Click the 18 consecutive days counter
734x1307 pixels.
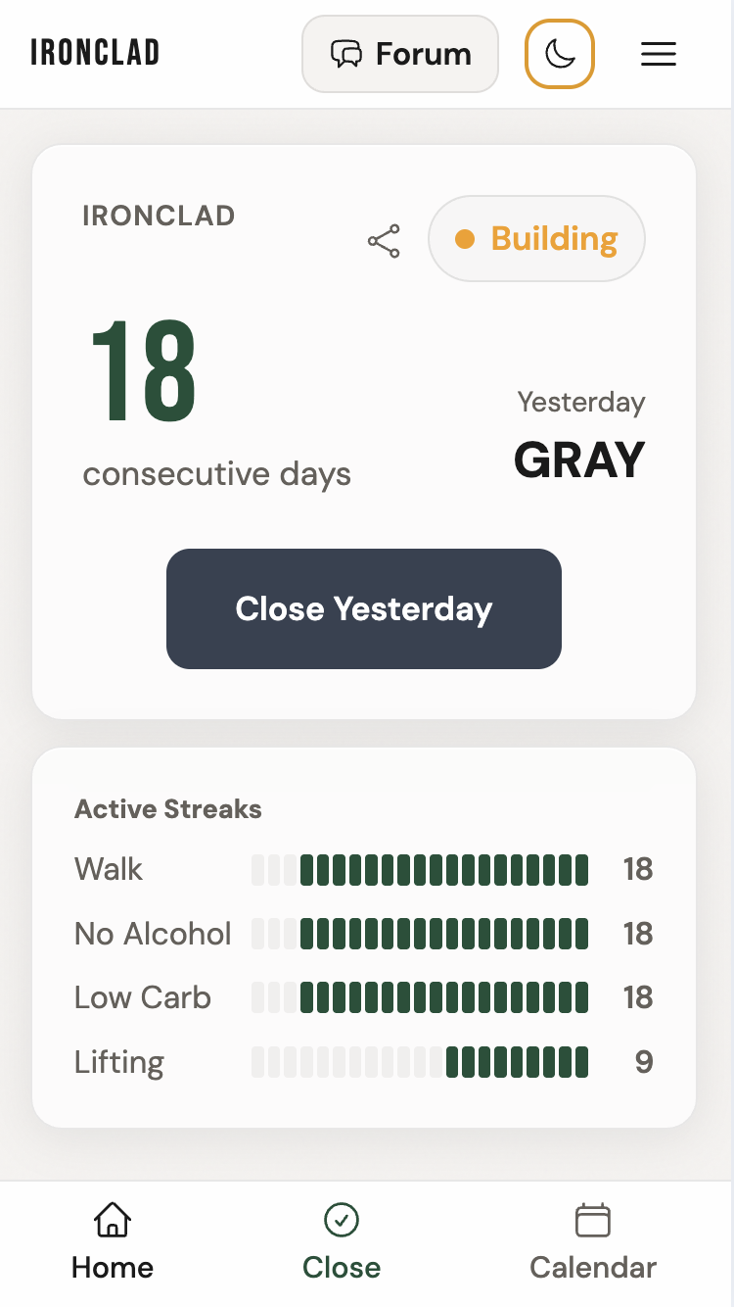[144, 372]
